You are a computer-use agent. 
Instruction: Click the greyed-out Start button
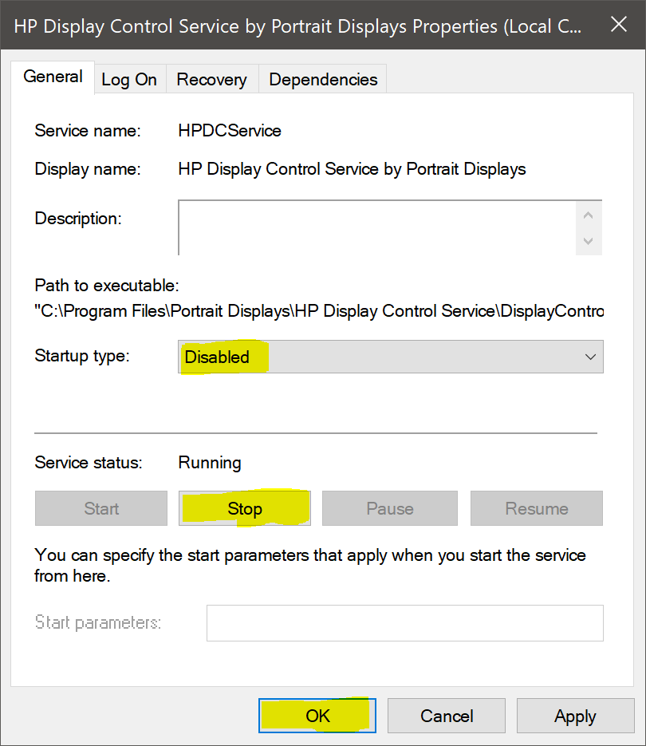click(101, 508)
